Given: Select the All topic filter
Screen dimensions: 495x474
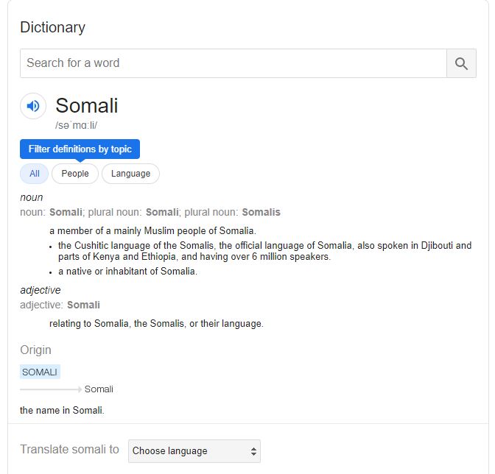Looking at the screenshot, I should (x=35, y=174).
